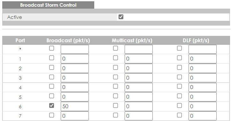Image resolution: width=232 pixels, height=121 pixels.
Task: Click port 4 DLF pkt/s field
Action: point(203,87)
